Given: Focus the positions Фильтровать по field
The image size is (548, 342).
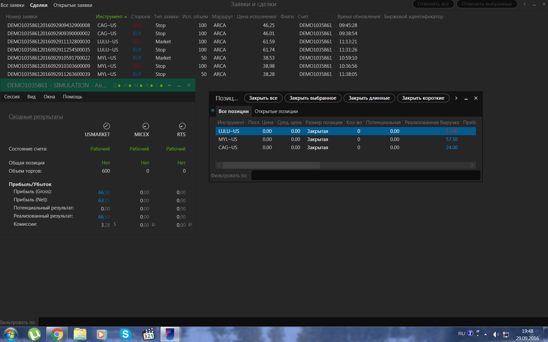Looking at the screenshot, I should coord(366,176).
